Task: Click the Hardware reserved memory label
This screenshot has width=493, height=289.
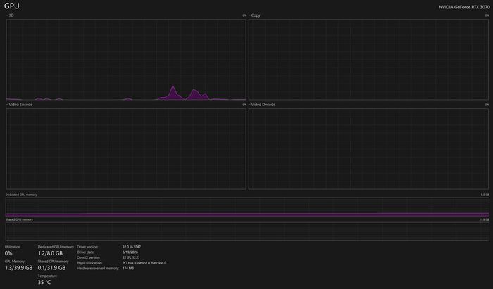Action: coord(98,269)
